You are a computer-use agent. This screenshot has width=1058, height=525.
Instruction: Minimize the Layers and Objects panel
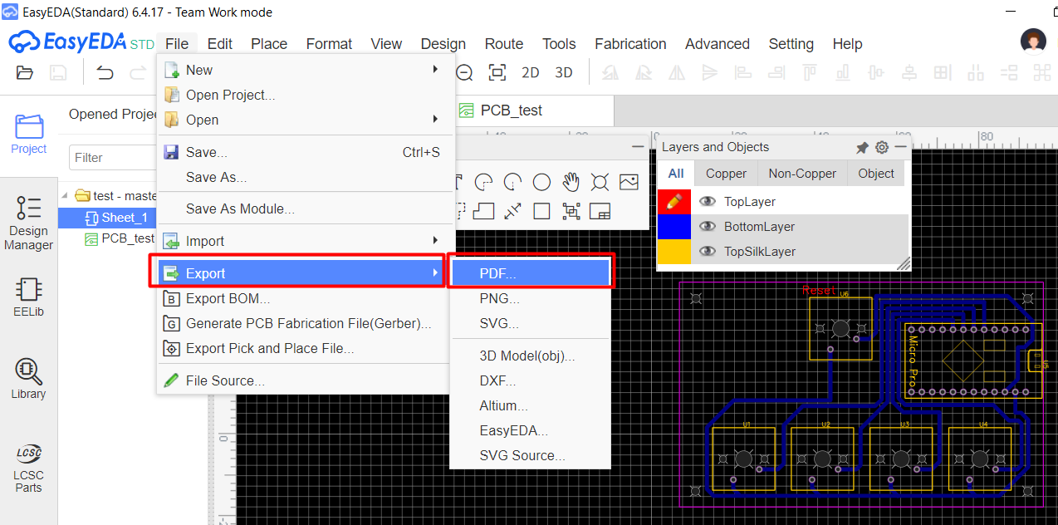900,148
